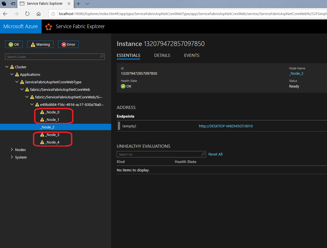Select _Node_4 in the tree

pyautogui.click(x=52, y=142)
